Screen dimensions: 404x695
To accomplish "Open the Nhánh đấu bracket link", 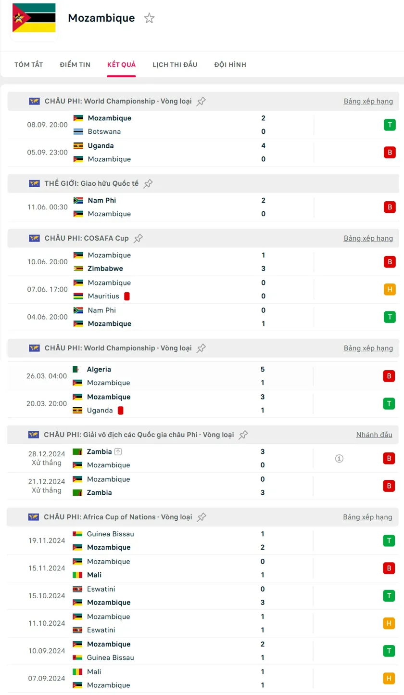I will [x=374, y=435].
